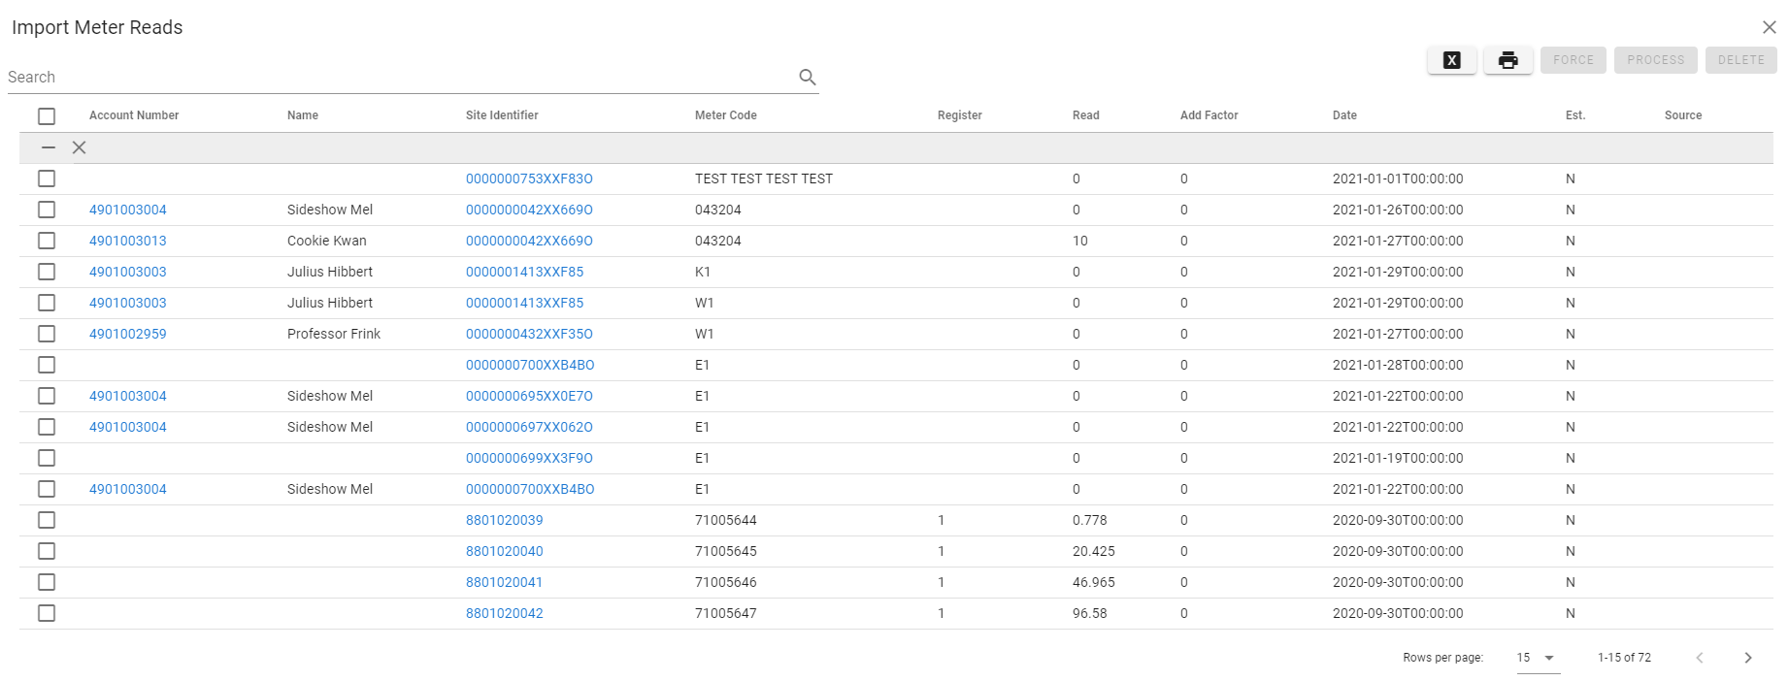Sort by Date column header

(x=1344, y=115)
